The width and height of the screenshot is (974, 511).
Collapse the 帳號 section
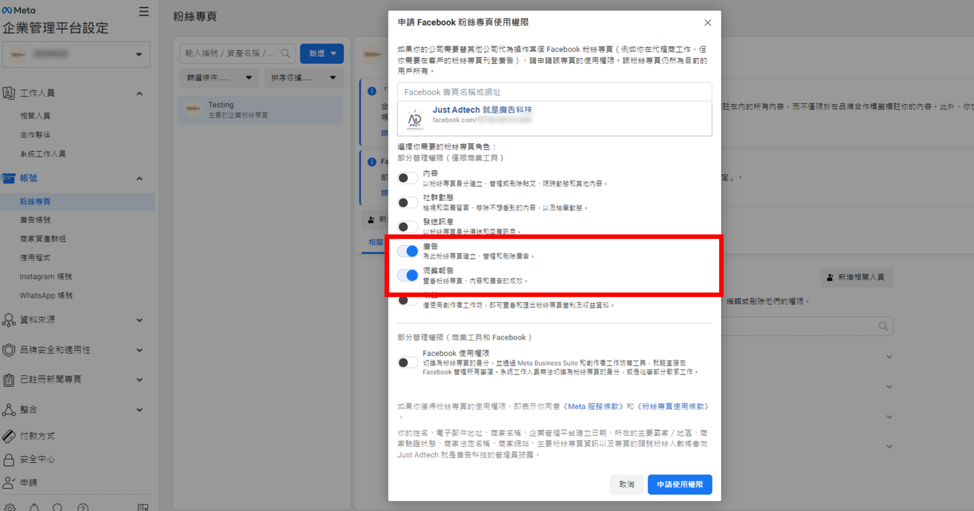click(x=139, y=179)
